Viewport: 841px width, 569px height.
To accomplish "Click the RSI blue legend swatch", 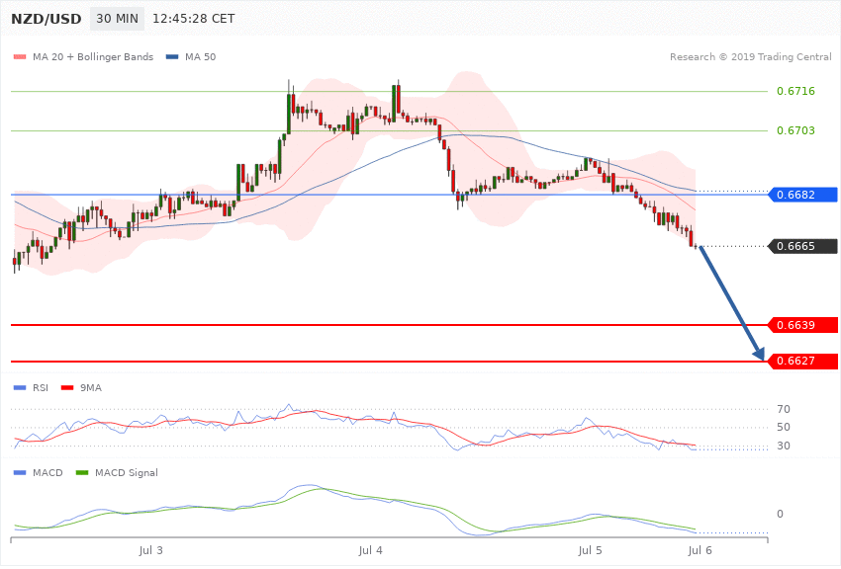I will [20, 387].
